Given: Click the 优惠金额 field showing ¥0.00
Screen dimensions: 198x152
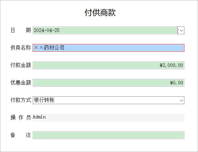Looking at the screenshot, I should pos(109,83).
